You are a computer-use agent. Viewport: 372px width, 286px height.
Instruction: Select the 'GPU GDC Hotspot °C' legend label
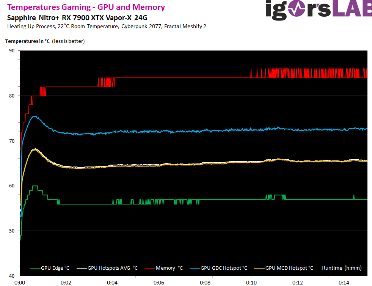coord(224,268)
